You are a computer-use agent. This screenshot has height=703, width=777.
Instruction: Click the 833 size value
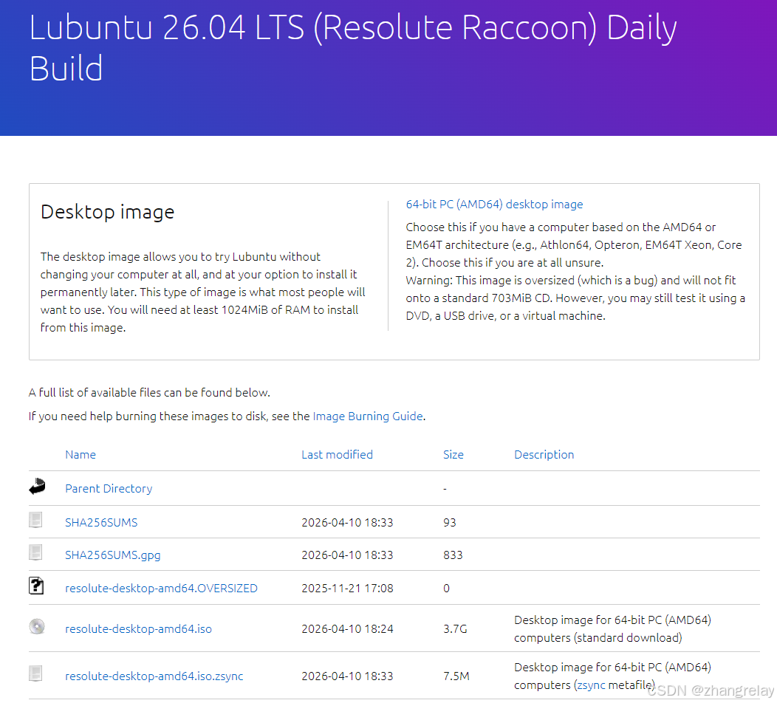453,555
